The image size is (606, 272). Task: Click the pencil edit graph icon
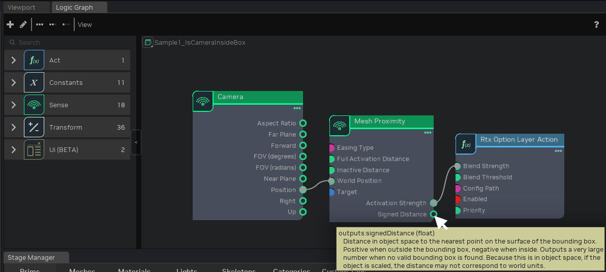(x=23, y=24)
